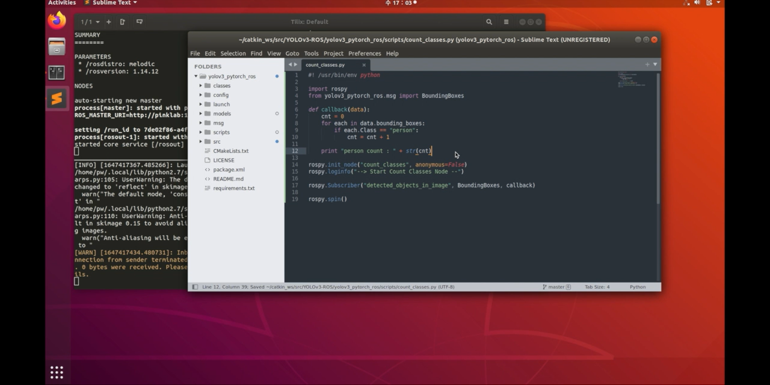Go to previous tab with left arrow

point(290,64)
